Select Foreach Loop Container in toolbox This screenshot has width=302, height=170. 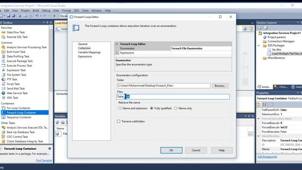(25, 113)
